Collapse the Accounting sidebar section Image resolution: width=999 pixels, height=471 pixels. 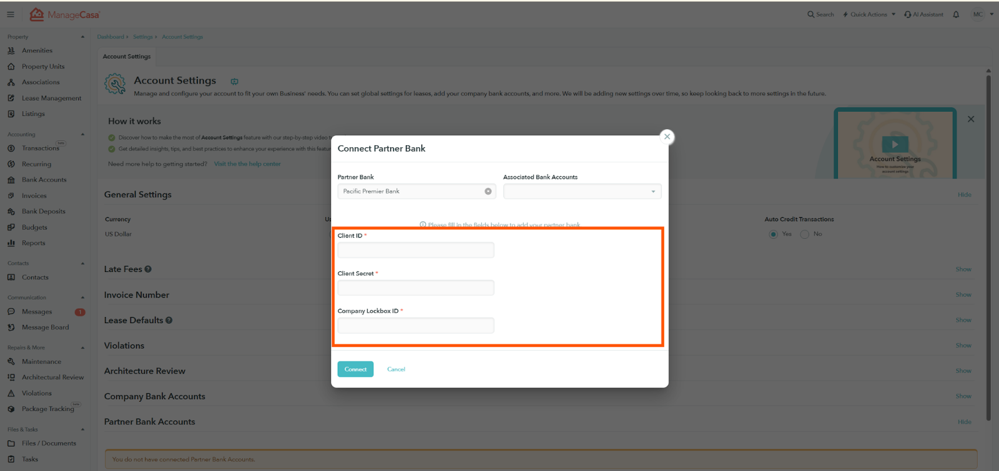[82, 135]
